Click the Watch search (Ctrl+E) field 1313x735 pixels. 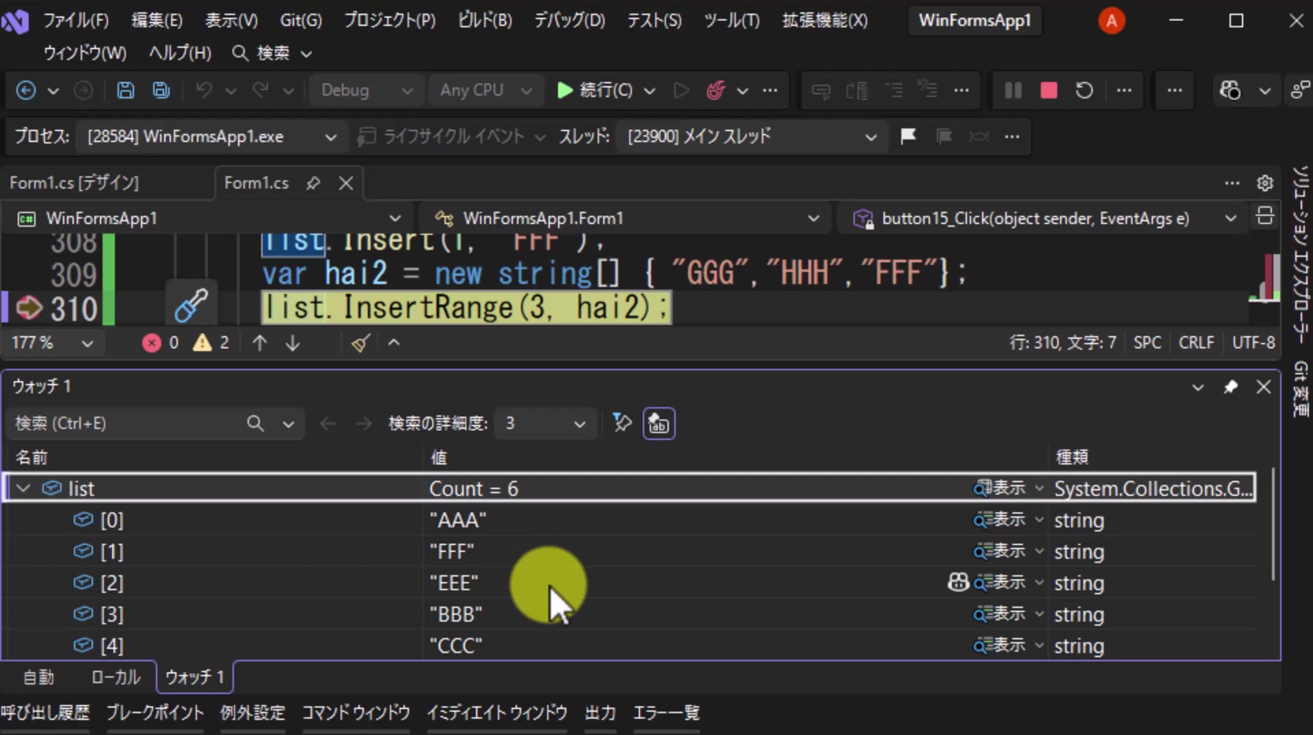(x=155, y=424)
